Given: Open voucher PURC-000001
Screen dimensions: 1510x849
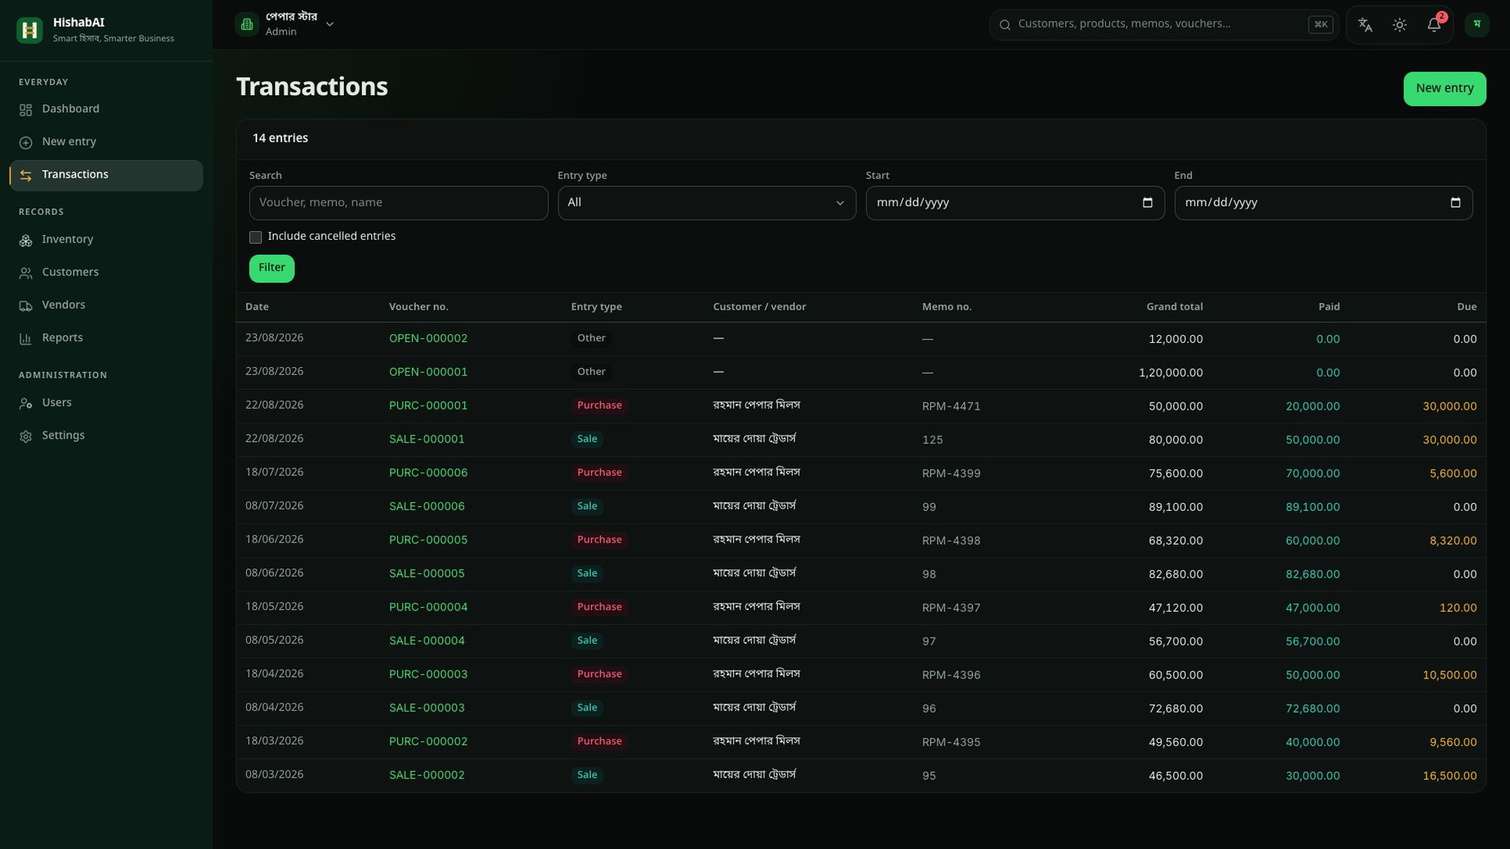Looking at the screenshot, I should coord(429,406).
